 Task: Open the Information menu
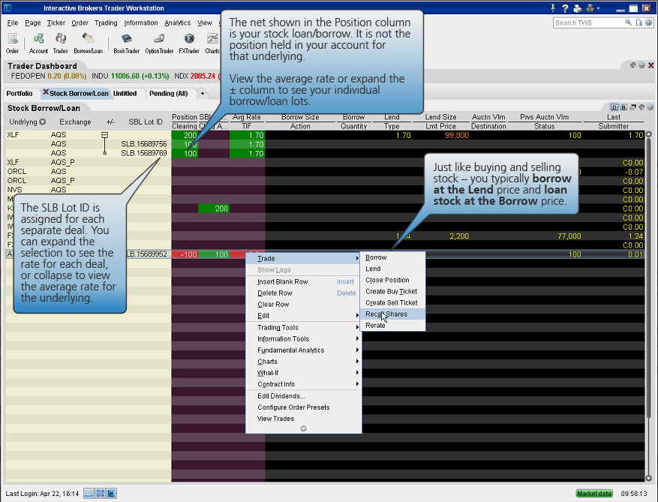141,23
